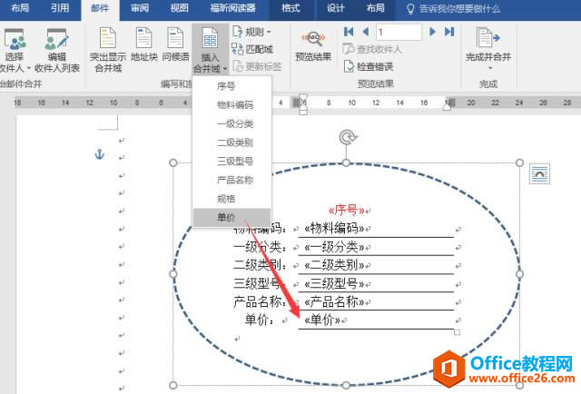Click Find Recipient (查找收件人)
Screen dimensions: 581x394
(372, 49)
